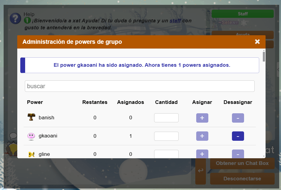Screen dimensions: 281x190
Task: Focus the gkaoani quantity field
Action: point(166,136)
